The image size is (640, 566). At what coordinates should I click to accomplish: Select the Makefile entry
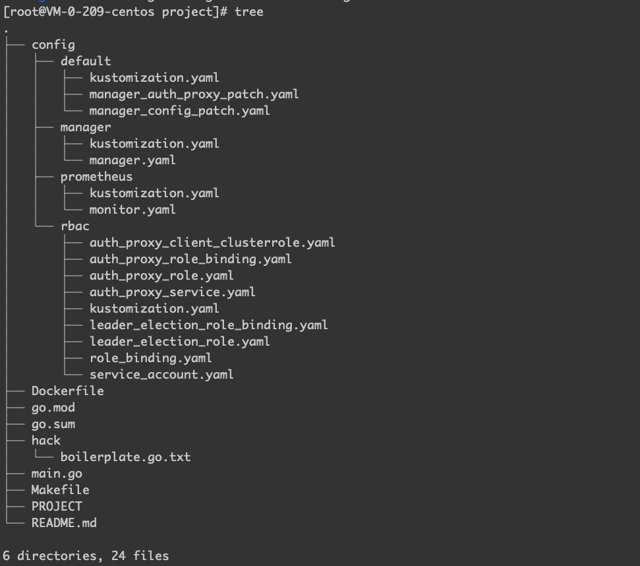[x=60, y=490]
